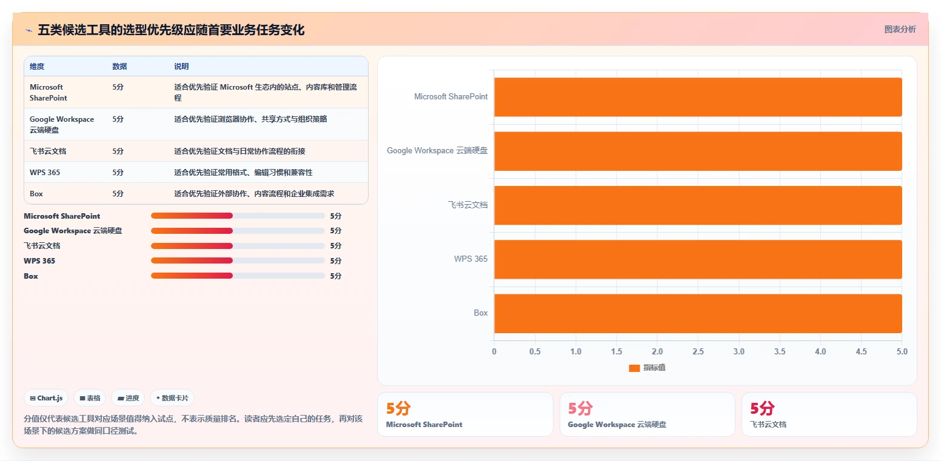Click the orange chart bar for WPS 365
The height and width of the screenshot is (461, 941).
point(698,259)
